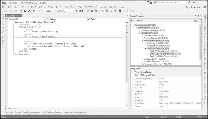Expand the FunctionBlock [150..282] node
This screenshot has height=119, width=208.
(x=142, y=59)
